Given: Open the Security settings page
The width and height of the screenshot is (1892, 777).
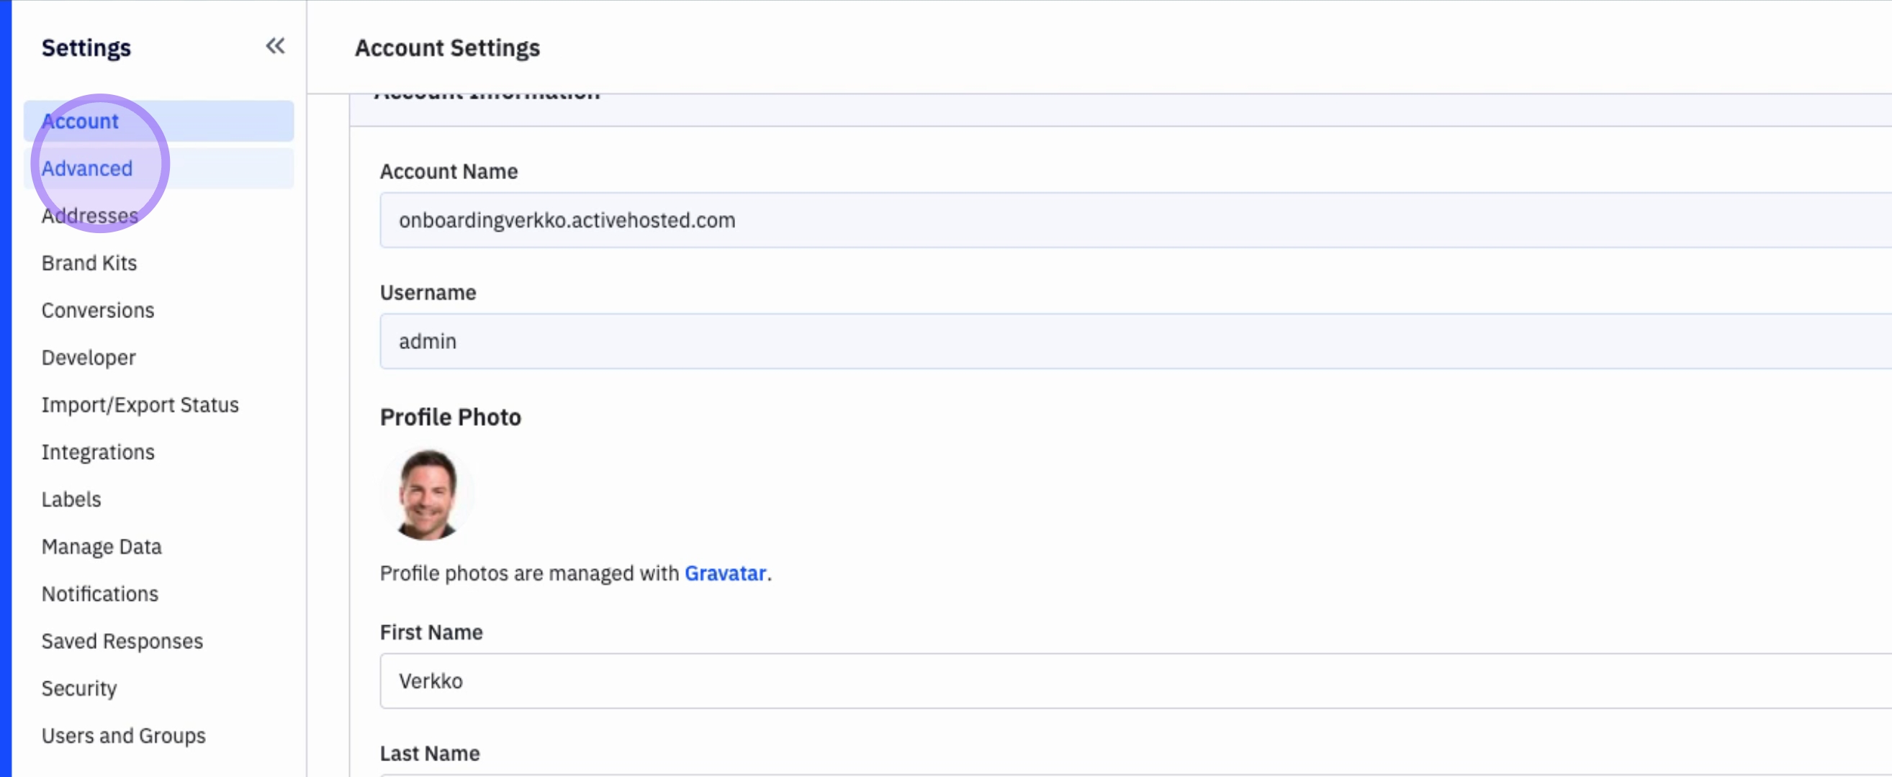Looking at the screenshot, I should (x=78, y=689).
